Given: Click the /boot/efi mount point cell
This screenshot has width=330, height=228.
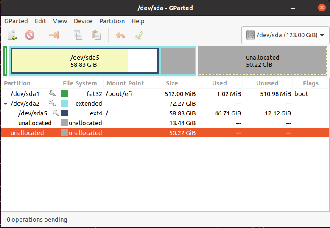Looking at the screenshot, I should point(119,93).
